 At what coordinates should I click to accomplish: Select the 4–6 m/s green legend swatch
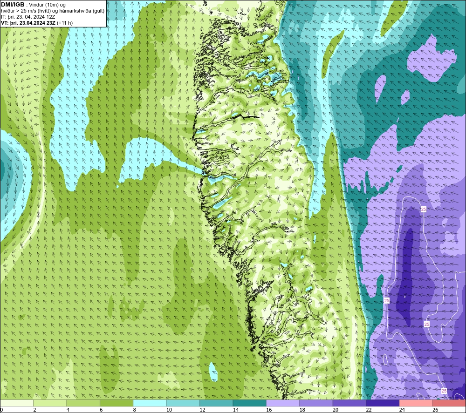(x=83, y=403)
